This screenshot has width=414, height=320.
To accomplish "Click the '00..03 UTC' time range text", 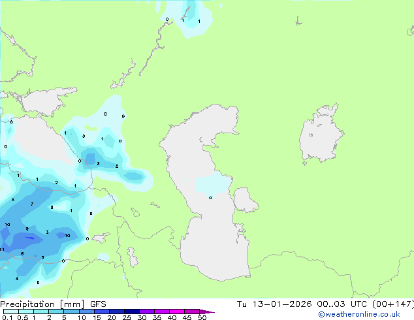I will (x=342, y=304).
